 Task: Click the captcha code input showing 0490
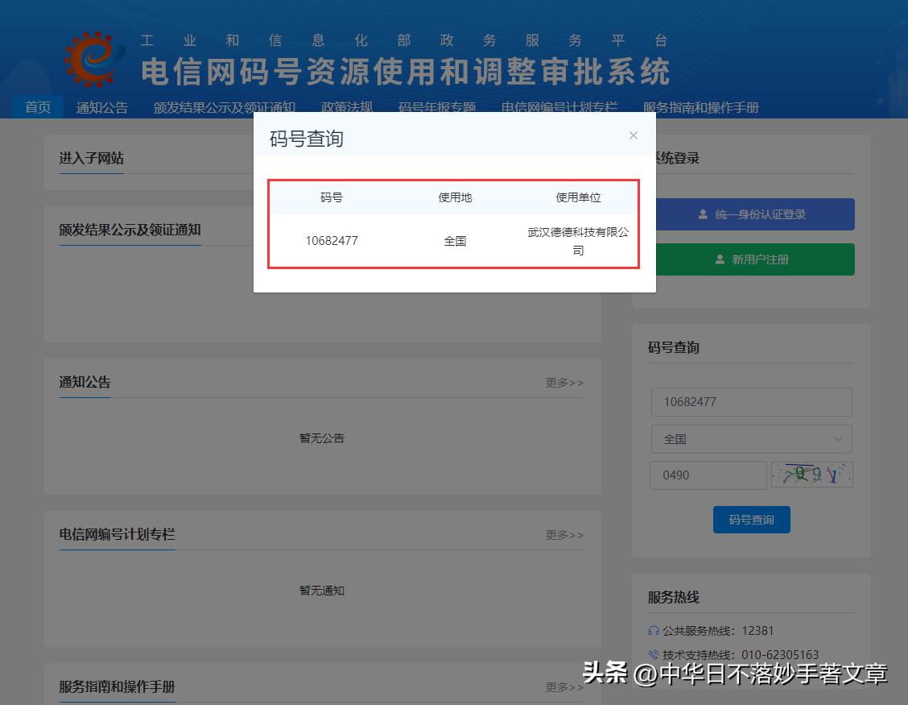[708, 475]
